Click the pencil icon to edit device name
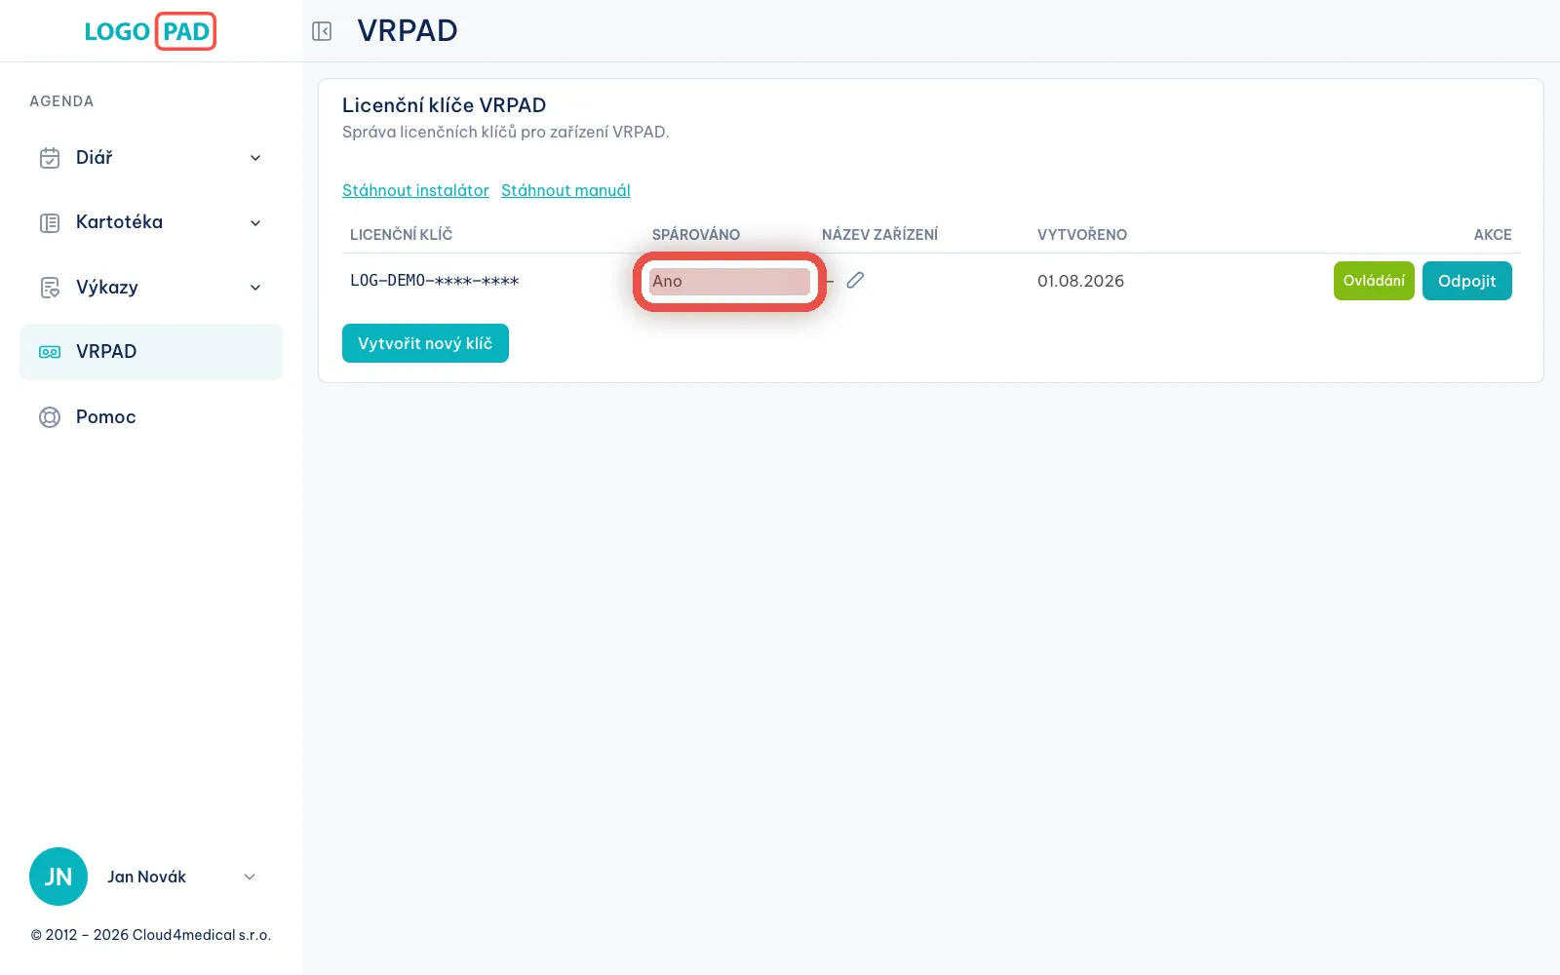Image resolution: width=1560 pixels, height=975 pixels. [x=855, y=281]
